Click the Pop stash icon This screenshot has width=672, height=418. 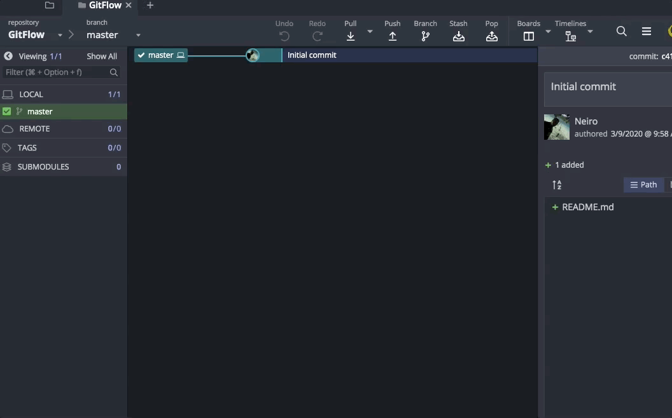click(x=491, y=36)
